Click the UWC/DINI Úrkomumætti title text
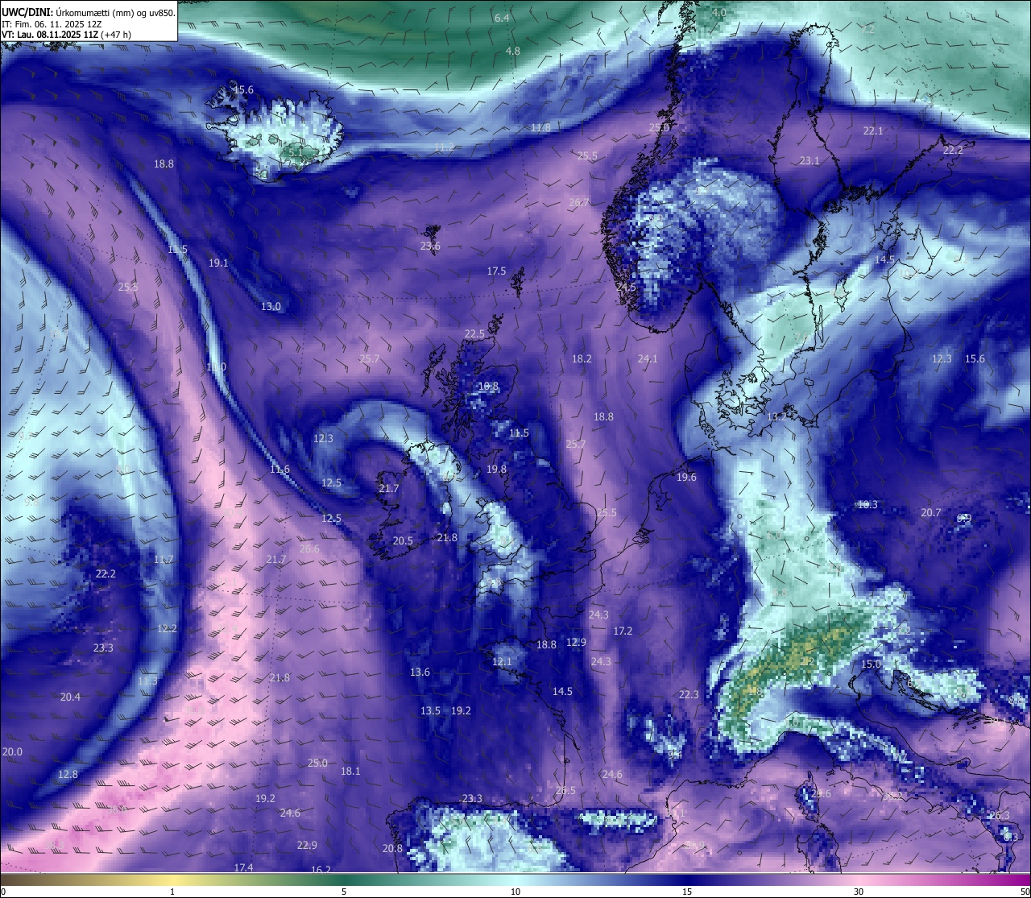The image size is (1031, 898). click(89, 13)
